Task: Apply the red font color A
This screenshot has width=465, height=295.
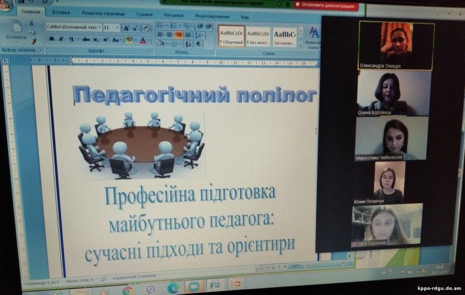Action: click(143, 41)
